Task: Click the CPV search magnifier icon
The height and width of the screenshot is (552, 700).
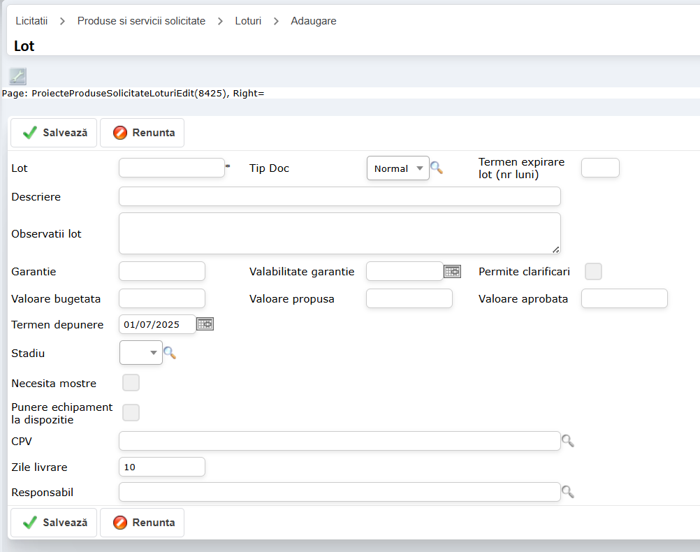Action: coord(568,441)
